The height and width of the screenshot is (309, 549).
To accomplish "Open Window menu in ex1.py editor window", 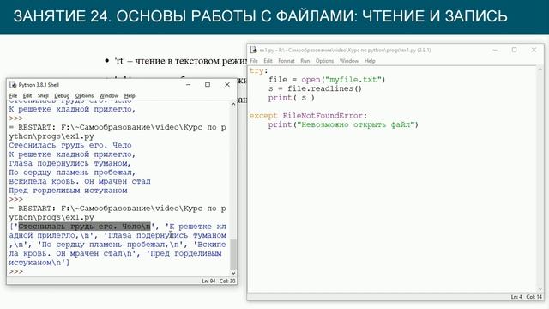I will (x=349, y=61).
